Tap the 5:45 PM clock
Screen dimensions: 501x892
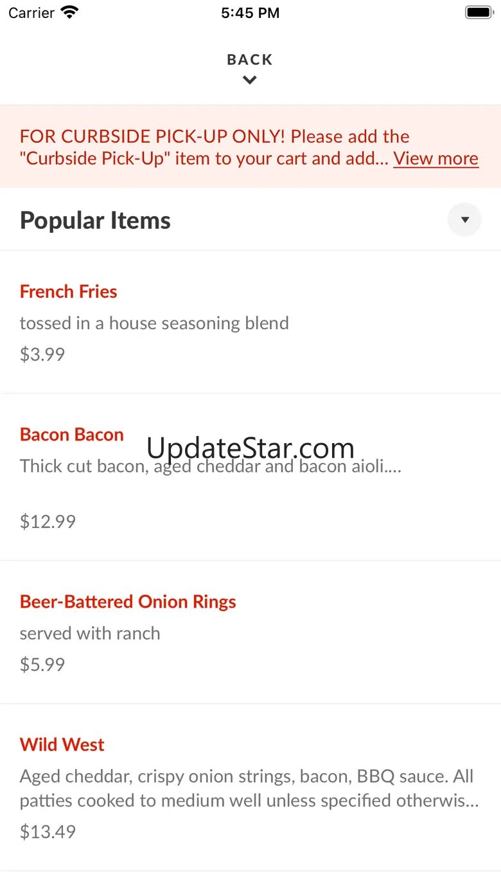(x=250, y=13)
